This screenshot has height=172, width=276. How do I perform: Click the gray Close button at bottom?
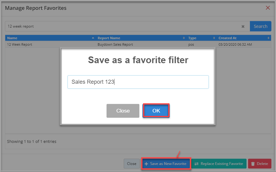pos(132,164)
